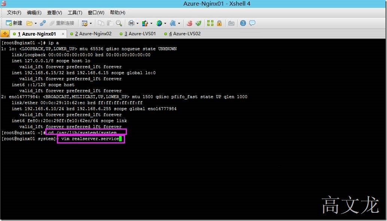The height and width of the screenshot is (221, 387).
Task: Open the 文件(F) menu
Action: pos(14,13)
